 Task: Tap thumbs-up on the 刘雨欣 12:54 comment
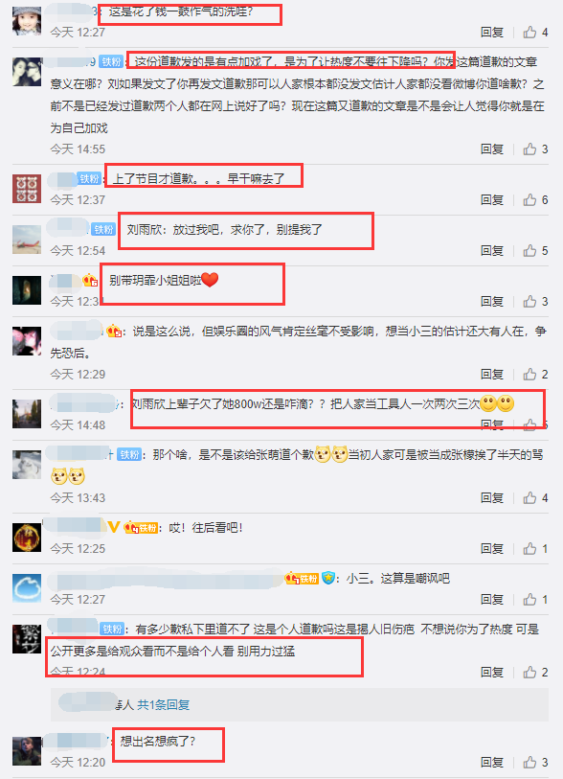(529, 250)
